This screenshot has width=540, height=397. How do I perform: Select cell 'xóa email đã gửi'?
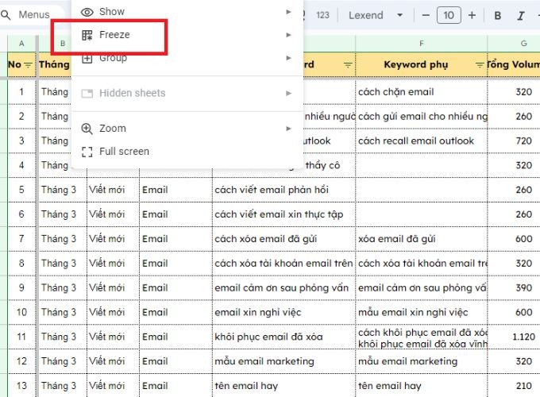click(421, 239)
